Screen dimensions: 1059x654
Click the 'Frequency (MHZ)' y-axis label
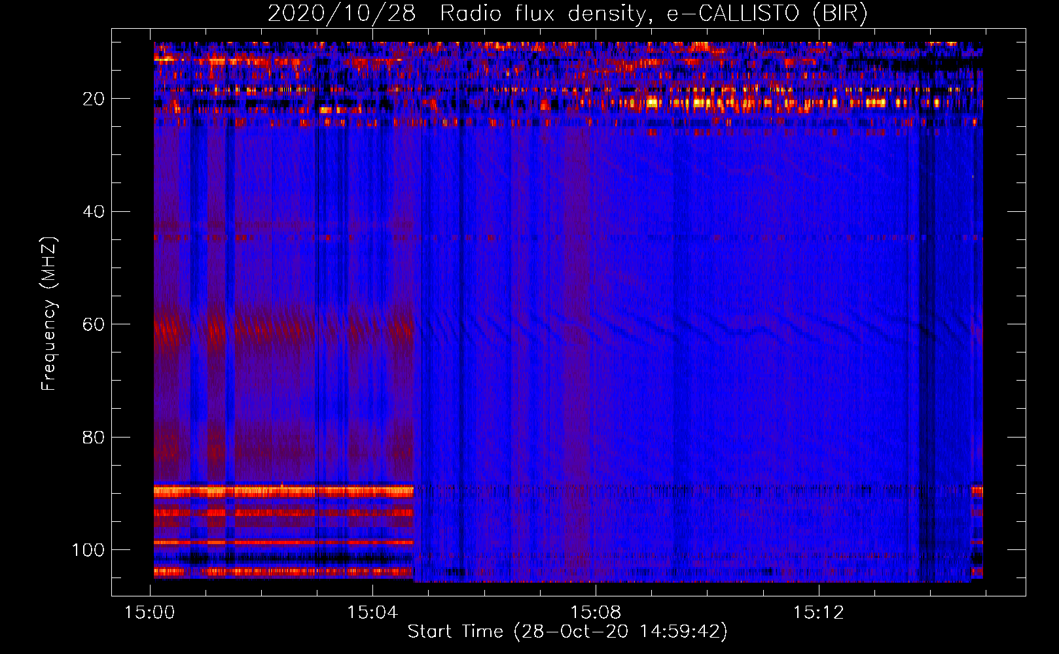click(x=50, y=314)
